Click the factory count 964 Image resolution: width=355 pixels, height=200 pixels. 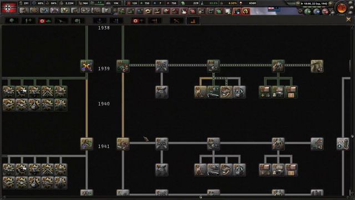(85, 3)
